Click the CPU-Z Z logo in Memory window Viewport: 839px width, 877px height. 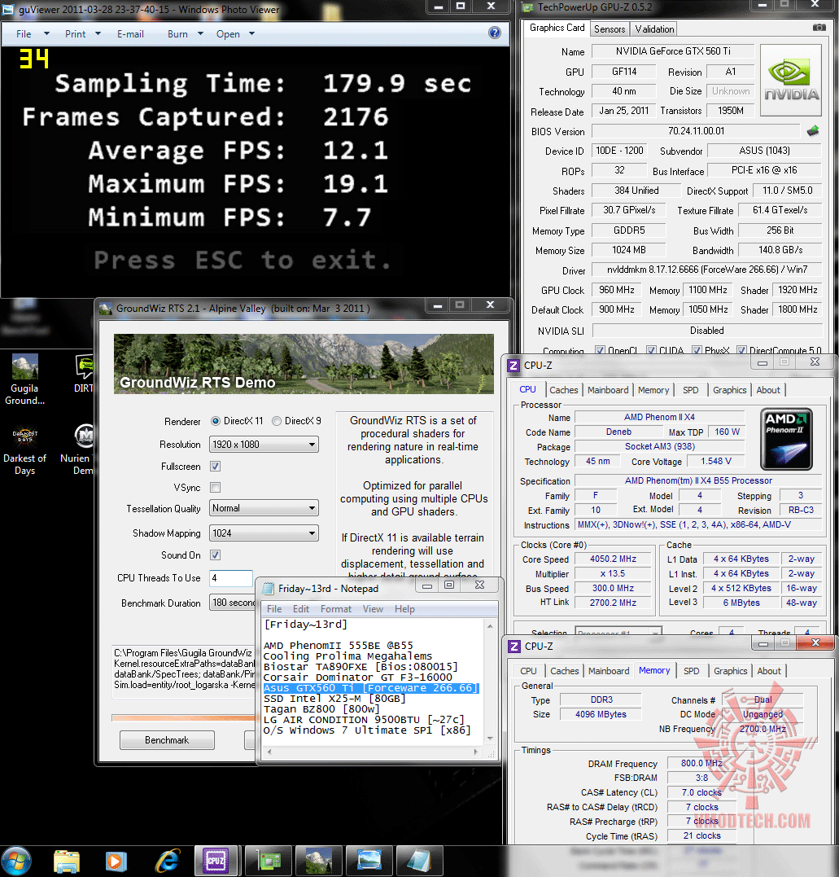coord(513,646)
